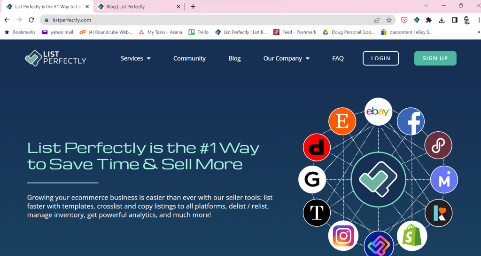This screenshot has height=256, width=481.
Task: Open the My Tasks - Asana bookmark
Action: [x=161, y=32]
